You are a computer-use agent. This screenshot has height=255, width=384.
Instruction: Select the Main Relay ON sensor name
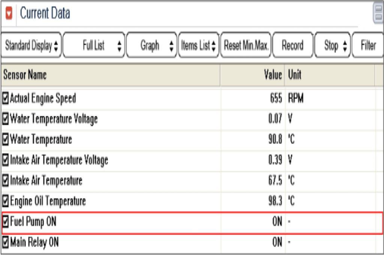(34, 242)
